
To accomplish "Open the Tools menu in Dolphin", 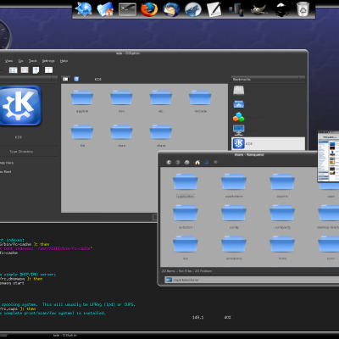I will (x=33, y=61).
